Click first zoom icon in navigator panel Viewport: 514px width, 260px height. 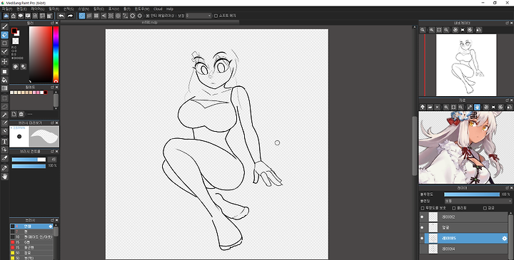(423, 30)
